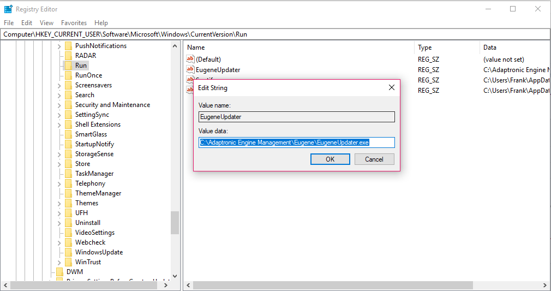
Task: Expand the Screensavers key
Action: coord(59,86)
